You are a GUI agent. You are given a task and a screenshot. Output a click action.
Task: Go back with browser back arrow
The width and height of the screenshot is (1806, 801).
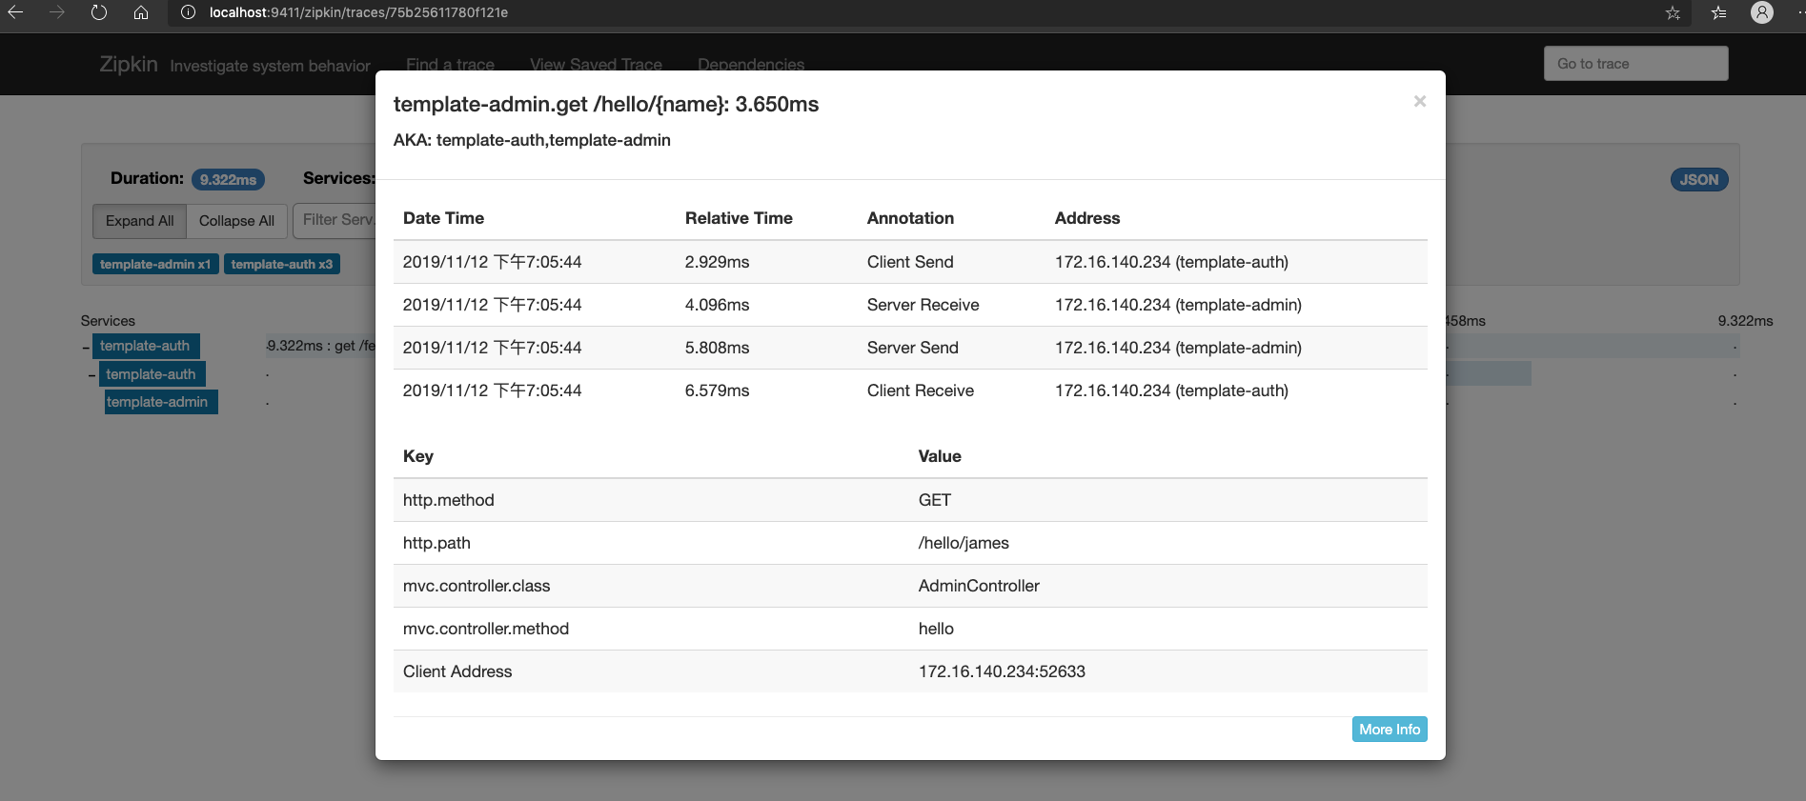tap(15, 12)
